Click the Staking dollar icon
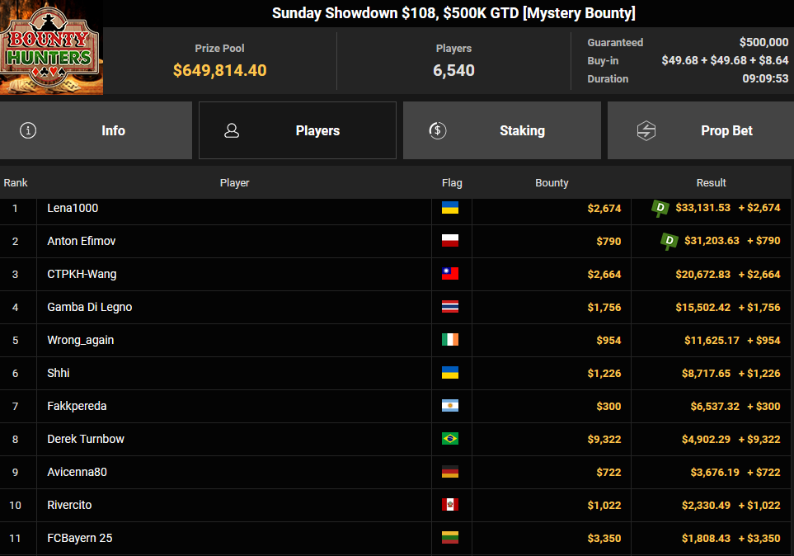This screenshot has height=556, width=794. pos(438,130)
